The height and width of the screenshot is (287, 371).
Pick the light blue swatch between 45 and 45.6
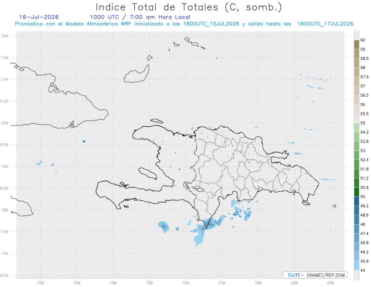356,266
